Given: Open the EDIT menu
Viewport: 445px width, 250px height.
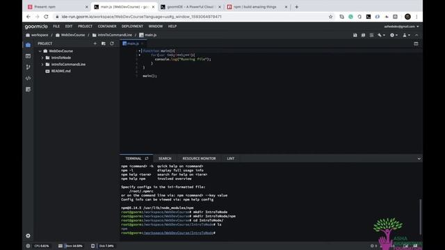Looking at the screenshot, I should pos(69,26).
